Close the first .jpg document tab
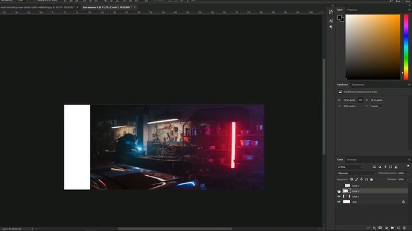This screenshot has height=231, width=412. pyautogui.click(x=77, y=7)
